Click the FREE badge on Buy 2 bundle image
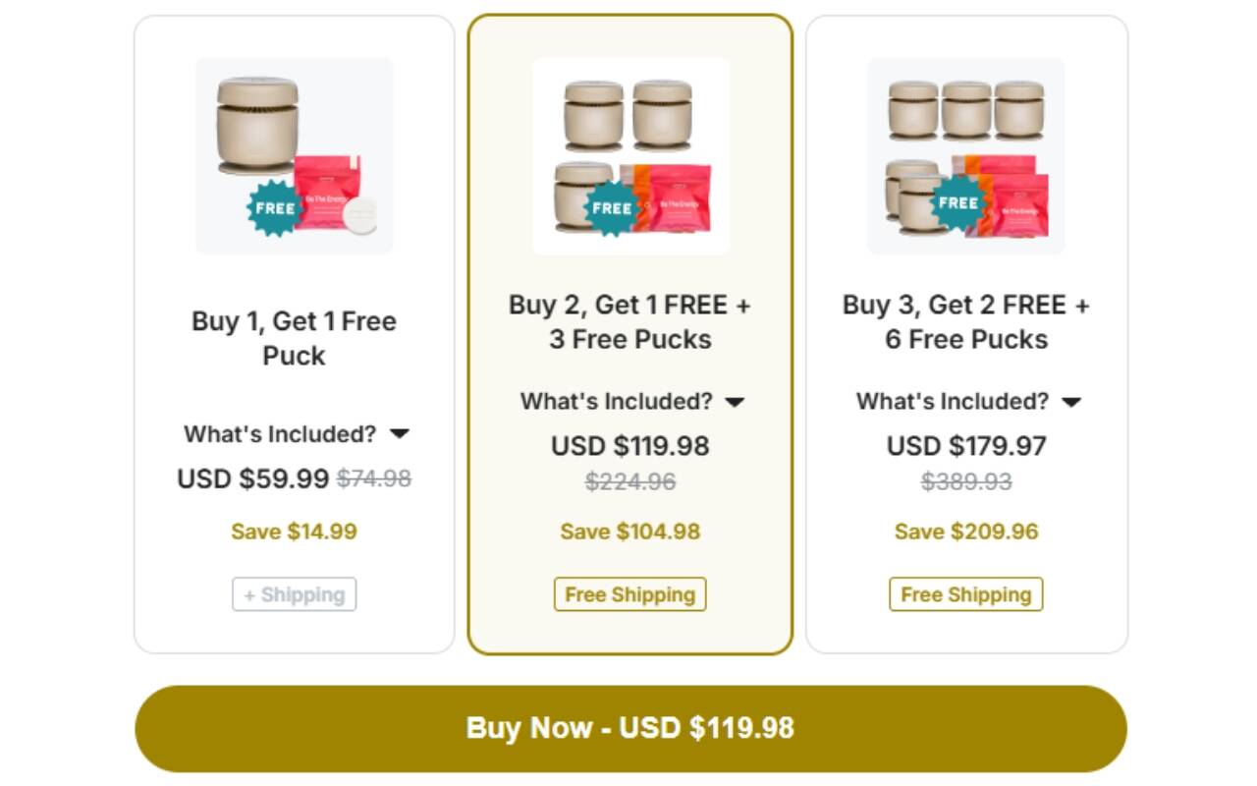 (611, 208)
